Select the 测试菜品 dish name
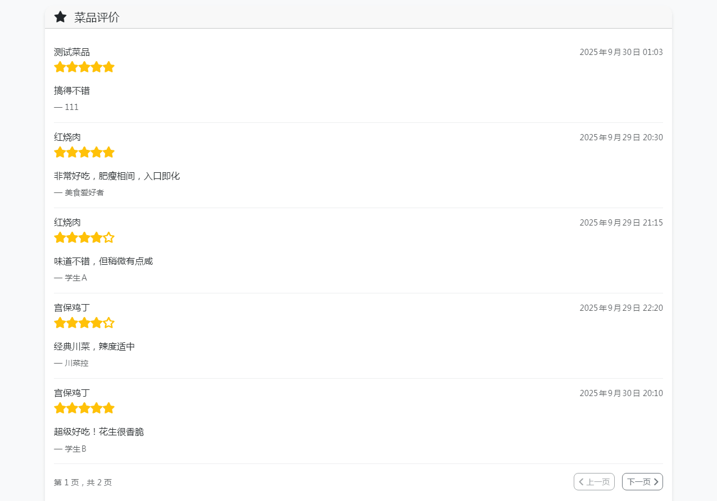717x501 pixels. tap(72, 52)
